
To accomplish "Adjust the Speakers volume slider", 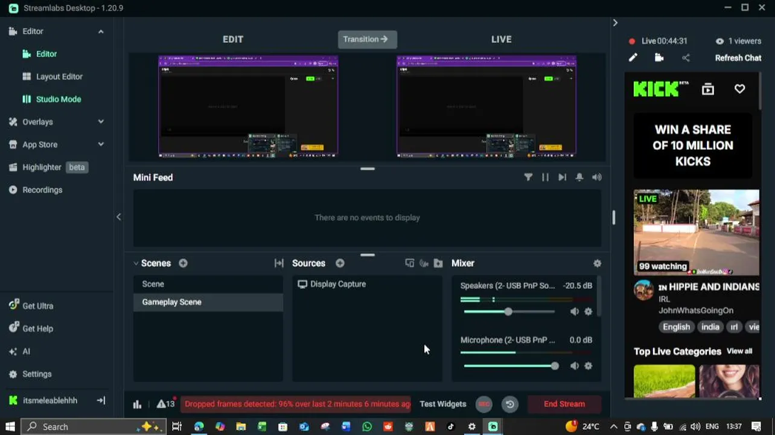I will (508, 312).
